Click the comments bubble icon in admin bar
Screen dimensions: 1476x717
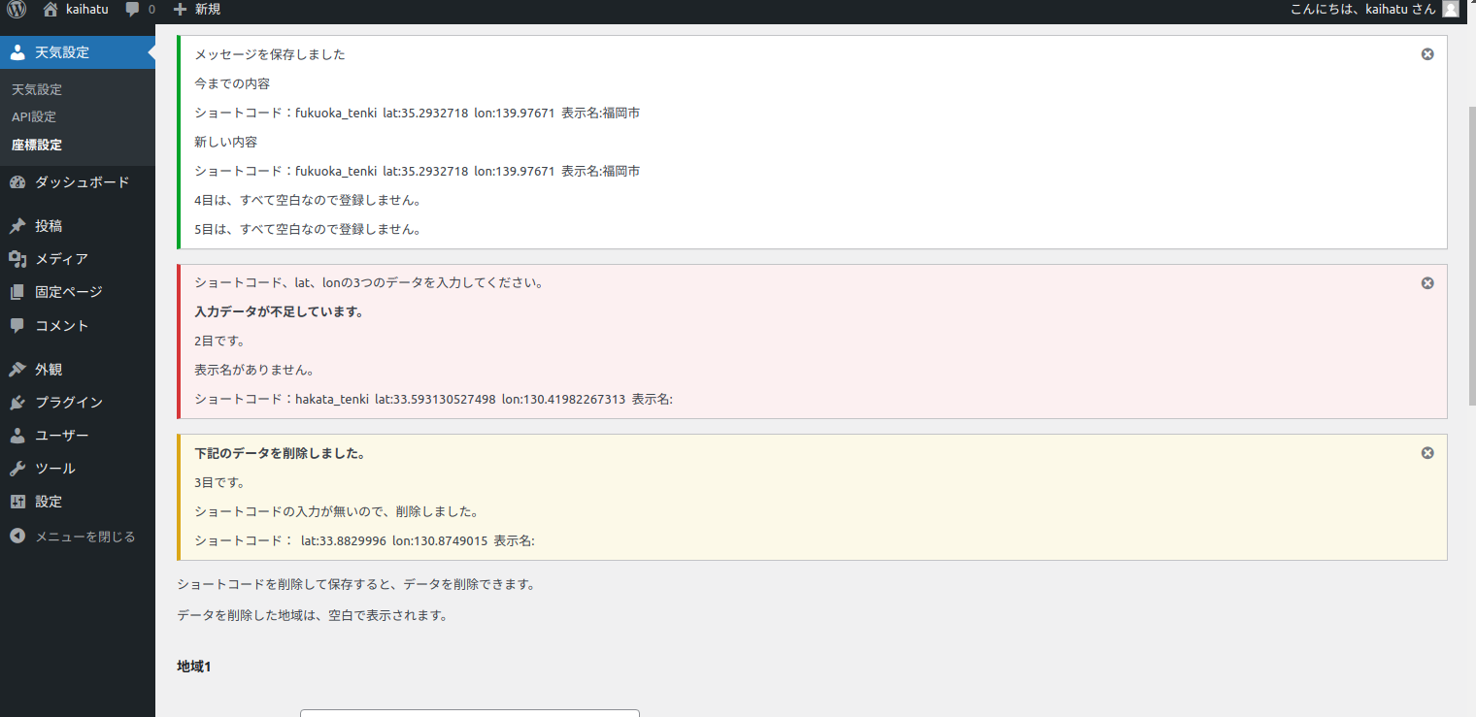click(132, 10)
